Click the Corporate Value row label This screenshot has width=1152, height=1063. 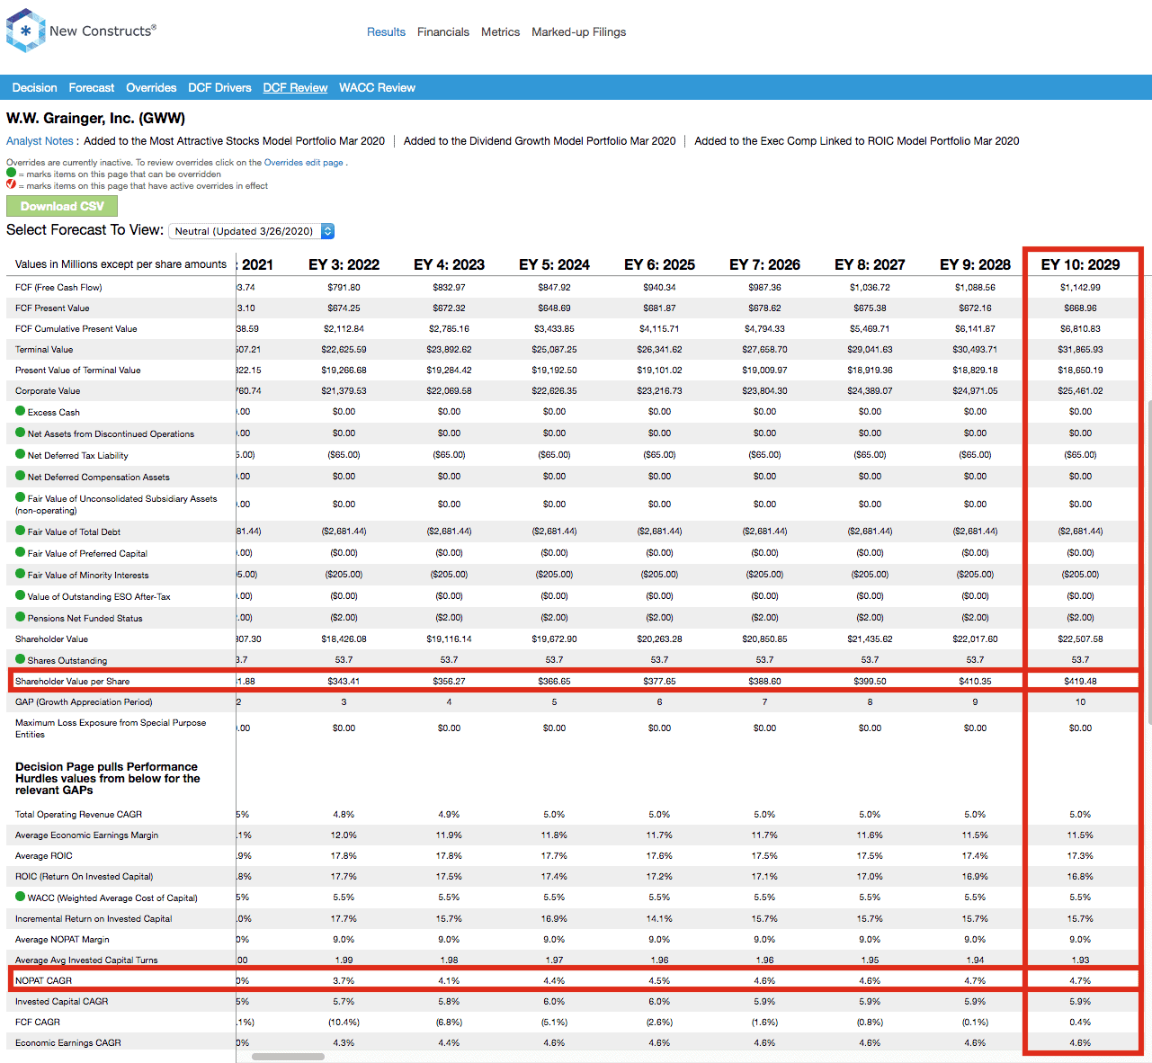point(48,390)
